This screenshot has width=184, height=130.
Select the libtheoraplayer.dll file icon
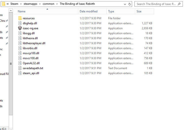tap(20, 43)
